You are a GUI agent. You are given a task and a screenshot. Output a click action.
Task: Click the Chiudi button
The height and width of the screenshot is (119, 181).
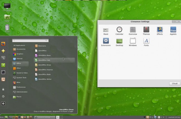click(x=174, y=83)
